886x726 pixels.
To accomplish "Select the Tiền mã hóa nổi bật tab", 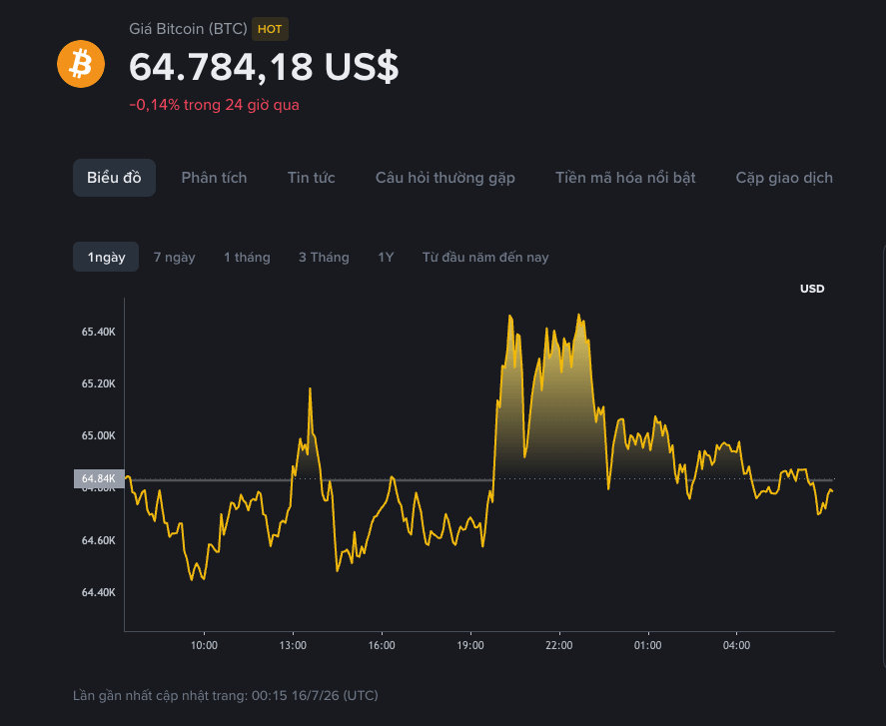I will click(x=625, y=178).
